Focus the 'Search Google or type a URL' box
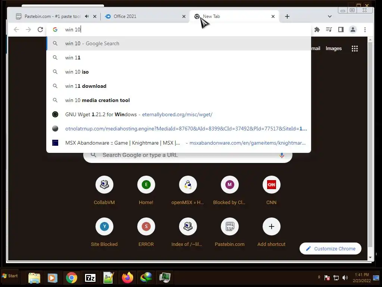 pyautogui.click(x=188, y=156)
